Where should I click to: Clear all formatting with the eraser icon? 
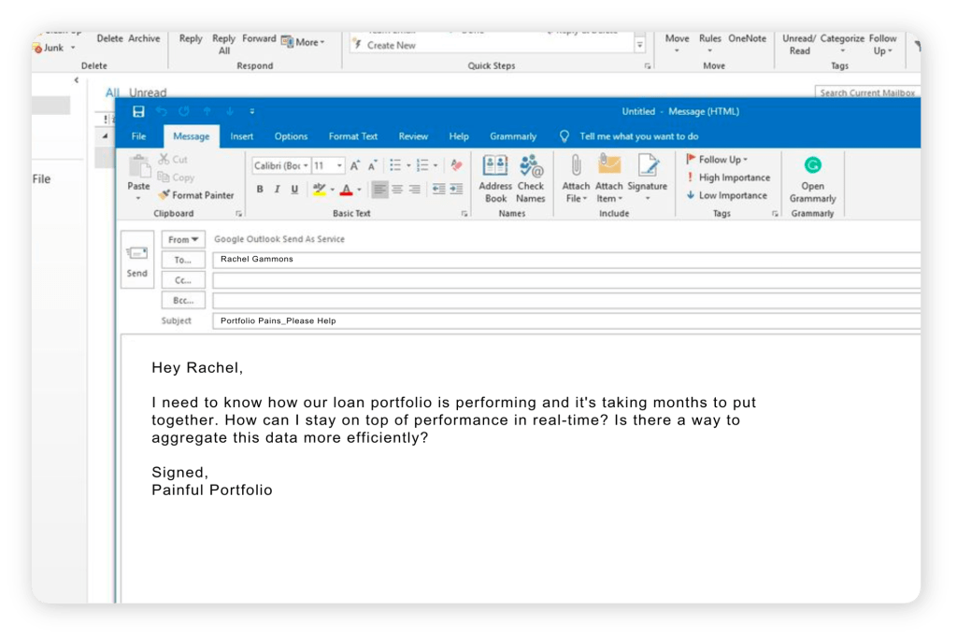tap(456, 165)
